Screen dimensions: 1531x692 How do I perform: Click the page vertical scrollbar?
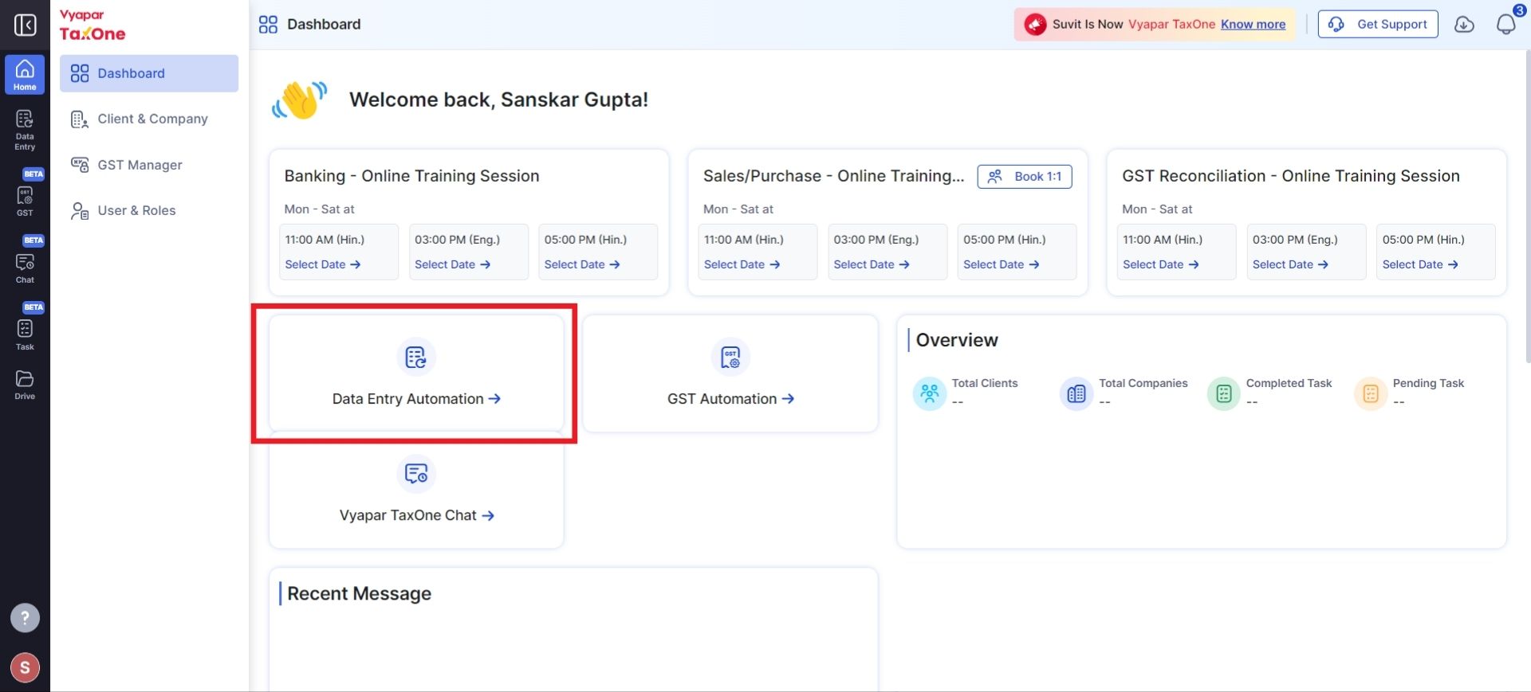pyautogui.click(x=1526, y=206)
